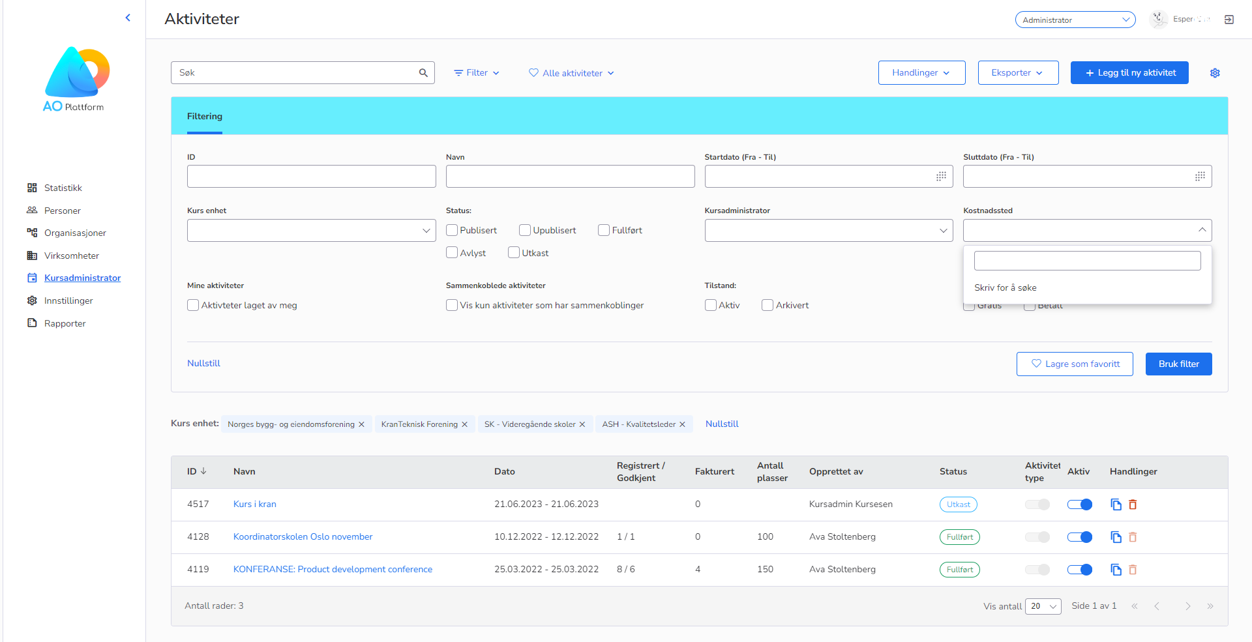Open Statistikk in the sidebar
Image resolution: width=1252 pixels, height=642 pixels.
(63, 188)
